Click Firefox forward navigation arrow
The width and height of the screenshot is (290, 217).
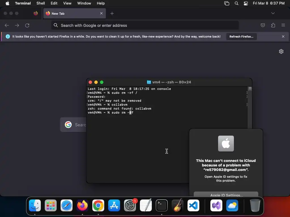coord(17,25)
